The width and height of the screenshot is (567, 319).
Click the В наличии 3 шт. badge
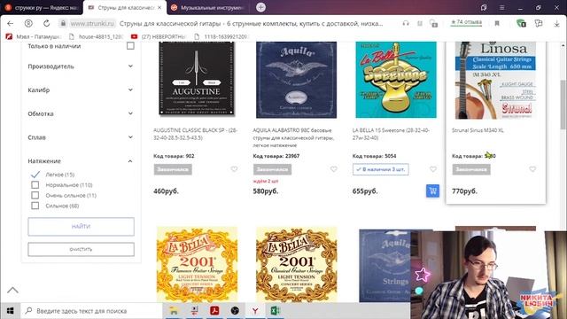[x=381, y=169]
